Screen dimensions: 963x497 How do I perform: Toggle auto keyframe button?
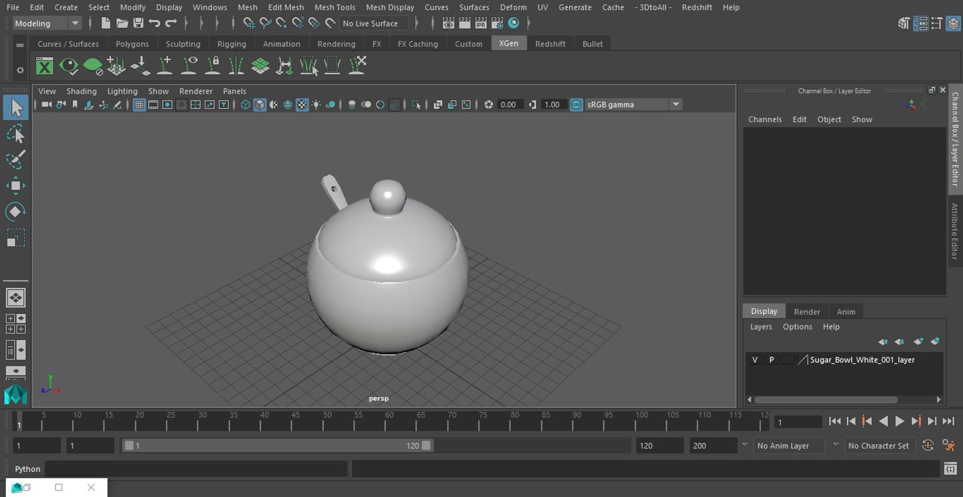[x=928, y=445]
